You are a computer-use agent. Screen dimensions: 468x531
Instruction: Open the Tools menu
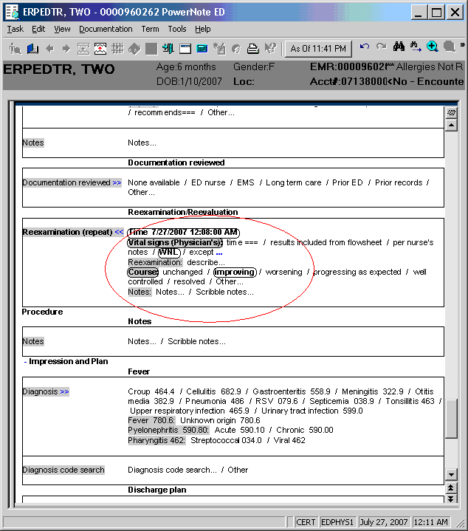(x=177, y=29)
